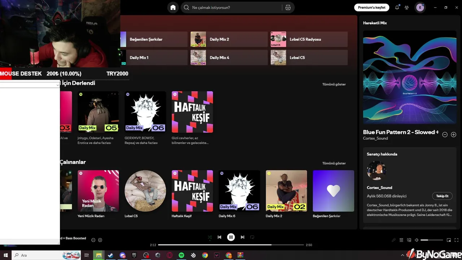
Task: Click plus icon in now-playing bar
Action: 100,240
